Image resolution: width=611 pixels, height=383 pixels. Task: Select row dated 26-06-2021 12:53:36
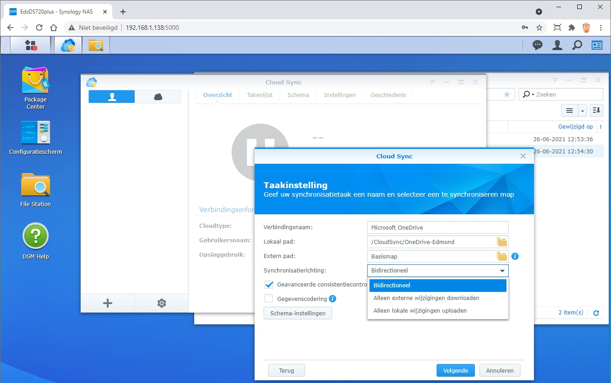[545, 139]
